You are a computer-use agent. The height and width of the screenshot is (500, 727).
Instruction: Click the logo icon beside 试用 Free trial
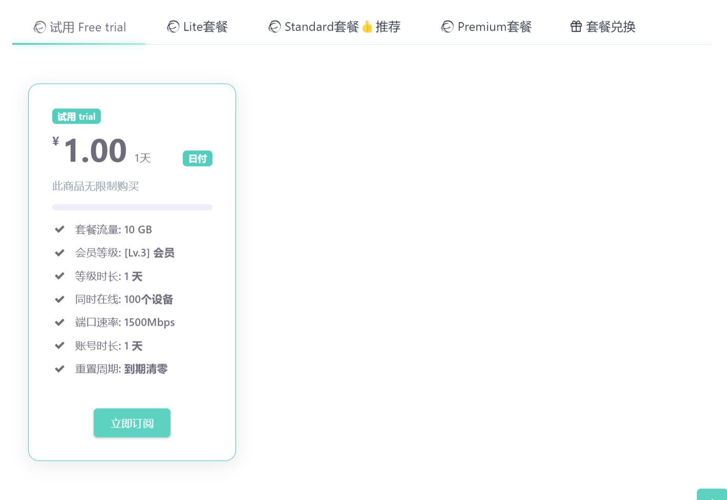coord(39,27)
